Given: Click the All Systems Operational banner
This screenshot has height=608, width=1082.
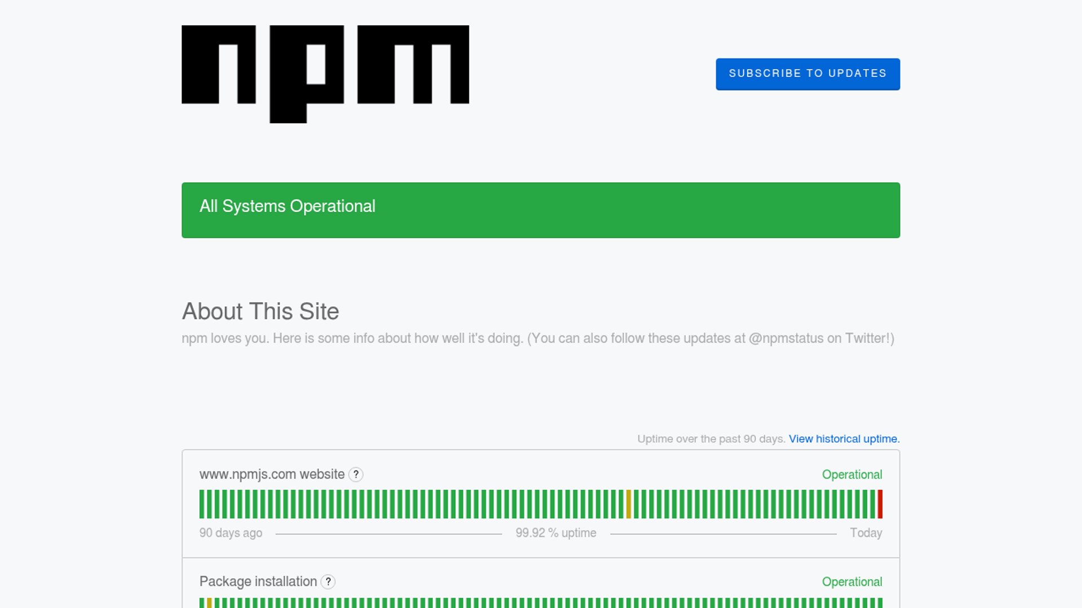Looking at the screenshot, I should point(540,210).
